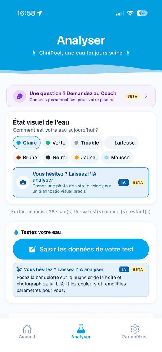The image size is (162, 352).
Task: Choose the Trouble water option
Action: (87, 143)
